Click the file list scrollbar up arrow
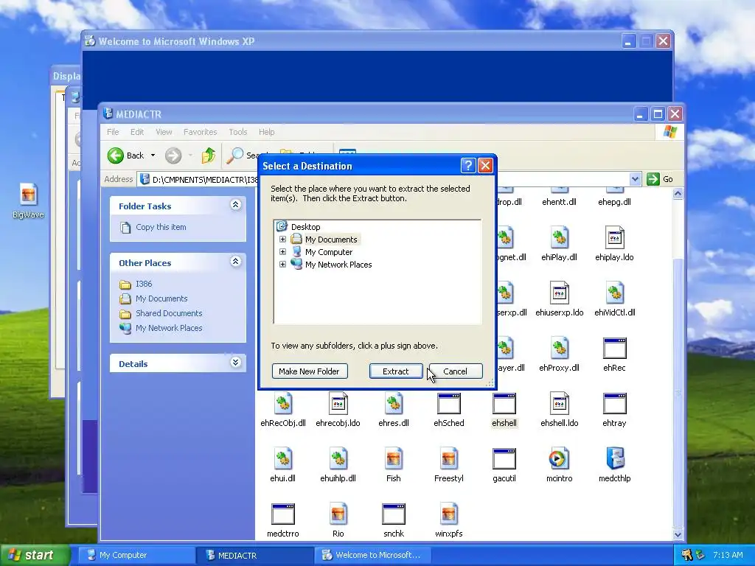 pyautogui.click(x=678, y=194)
